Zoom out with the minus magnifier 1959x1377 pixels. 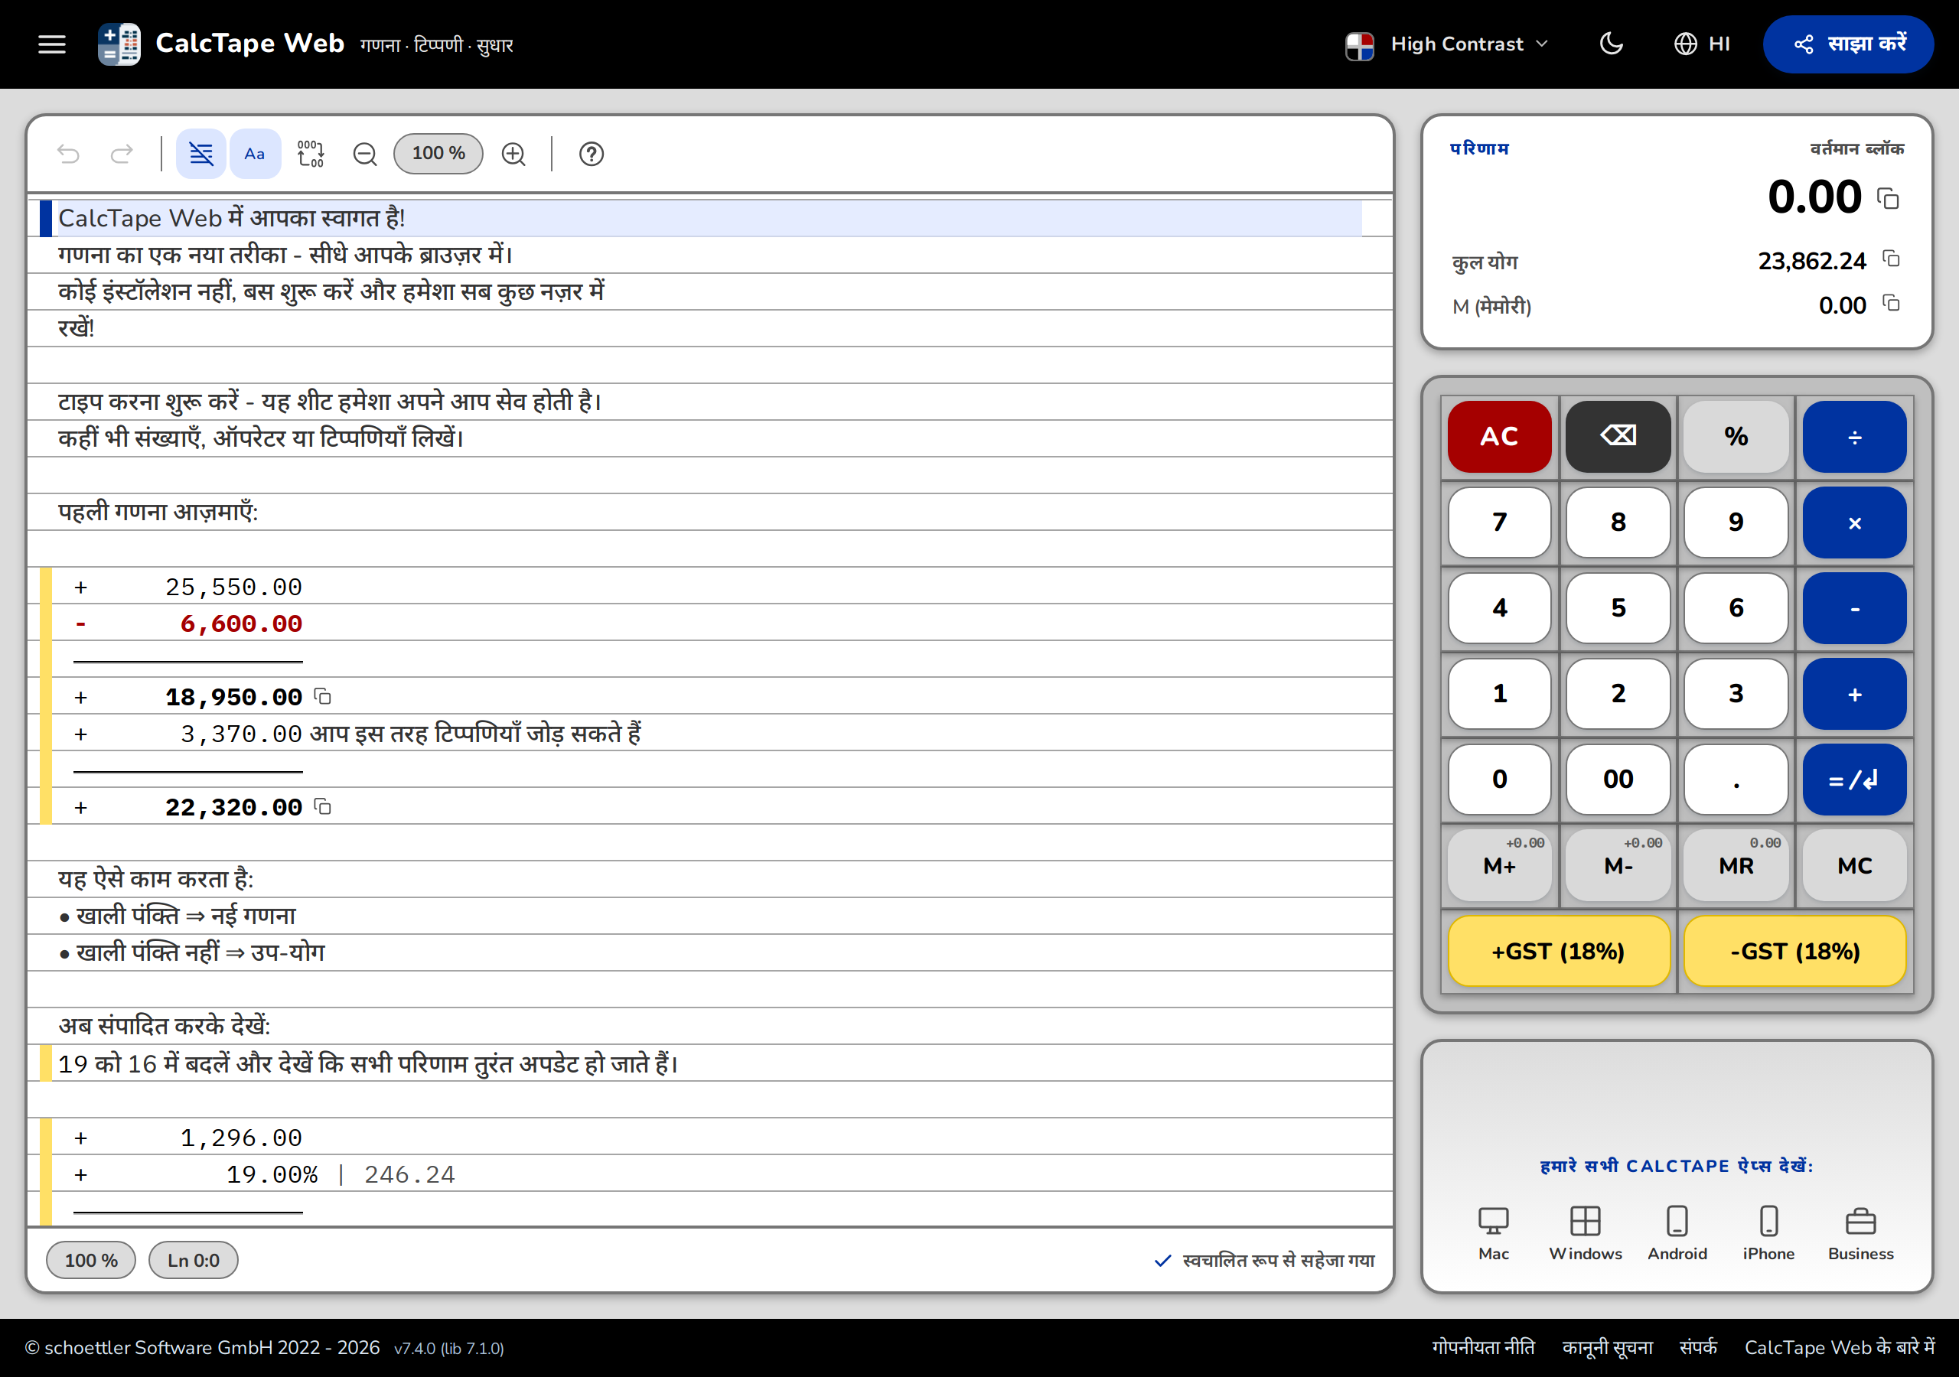(365, 154)
